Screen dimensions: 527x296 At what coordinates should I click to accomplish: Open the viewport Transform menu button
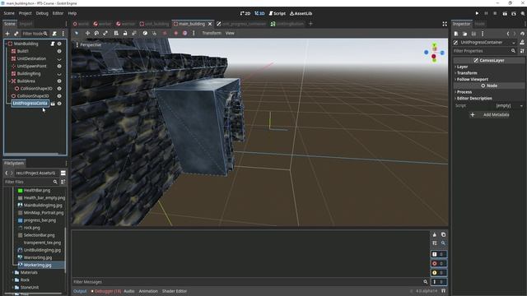[x=212, y=33]
